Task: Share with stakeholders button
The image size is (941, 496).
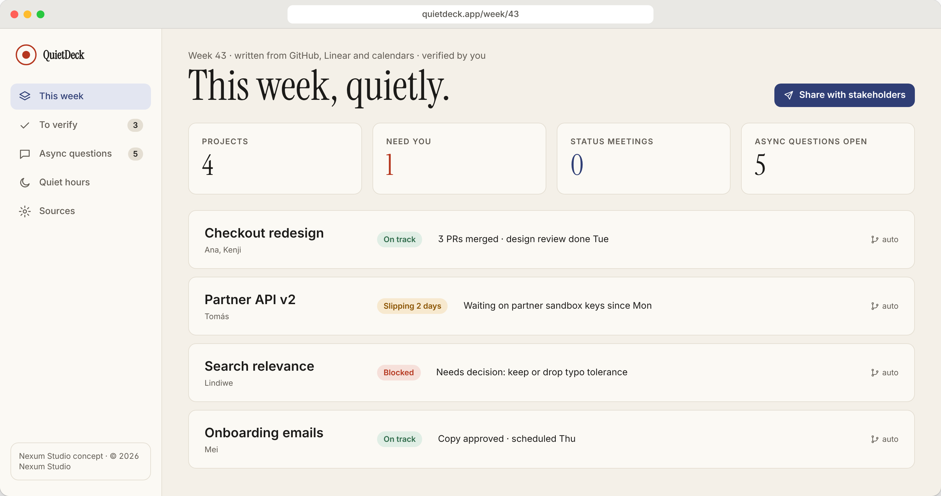Action: tap(844, 95)
